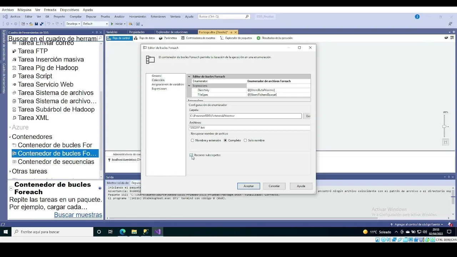Open the Default configuration dropdown
The image size is (457, 257).
tap(95, 24)
